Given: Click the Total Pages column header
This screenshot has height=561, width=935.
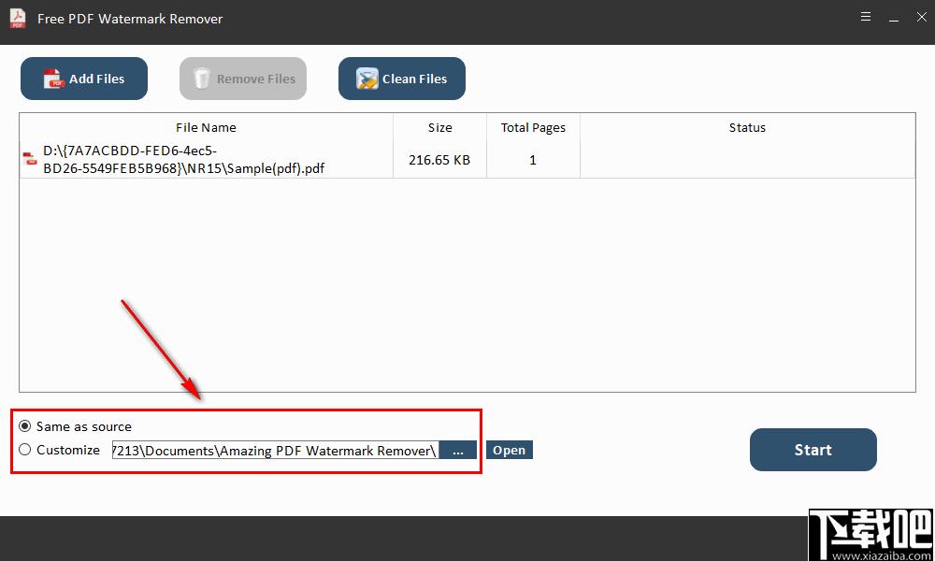Looking at the screenshot, I should click(x=533, y=128).
